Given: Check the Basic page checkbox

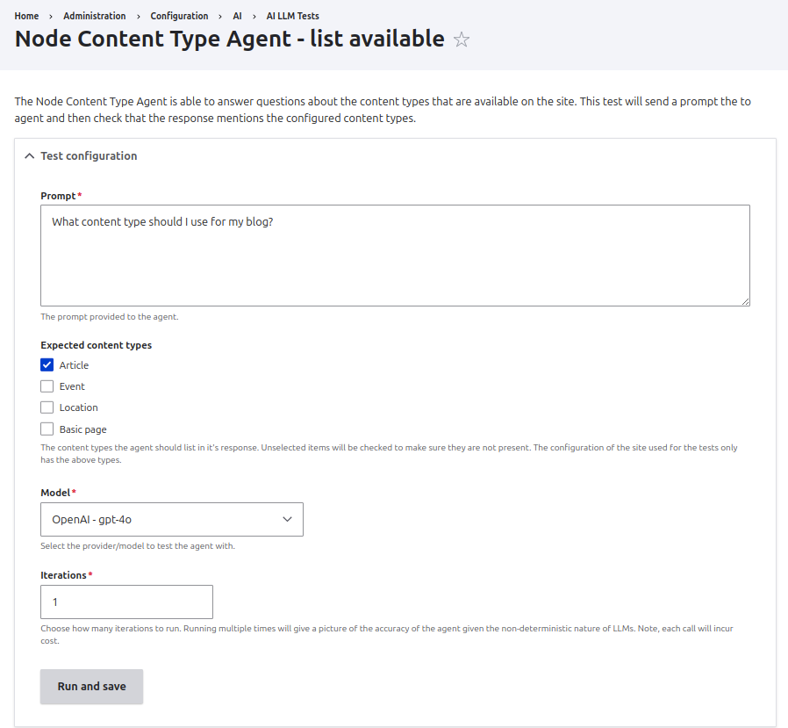Looking at the screenshot, I should pyautogui.click(x=47, y=429).
